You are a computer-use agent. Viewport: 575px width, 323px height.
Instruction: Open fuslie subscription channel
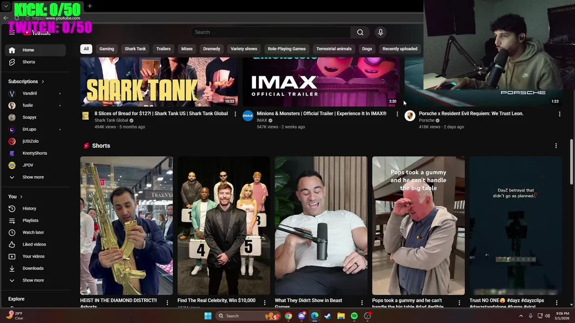tap(35, 105)
